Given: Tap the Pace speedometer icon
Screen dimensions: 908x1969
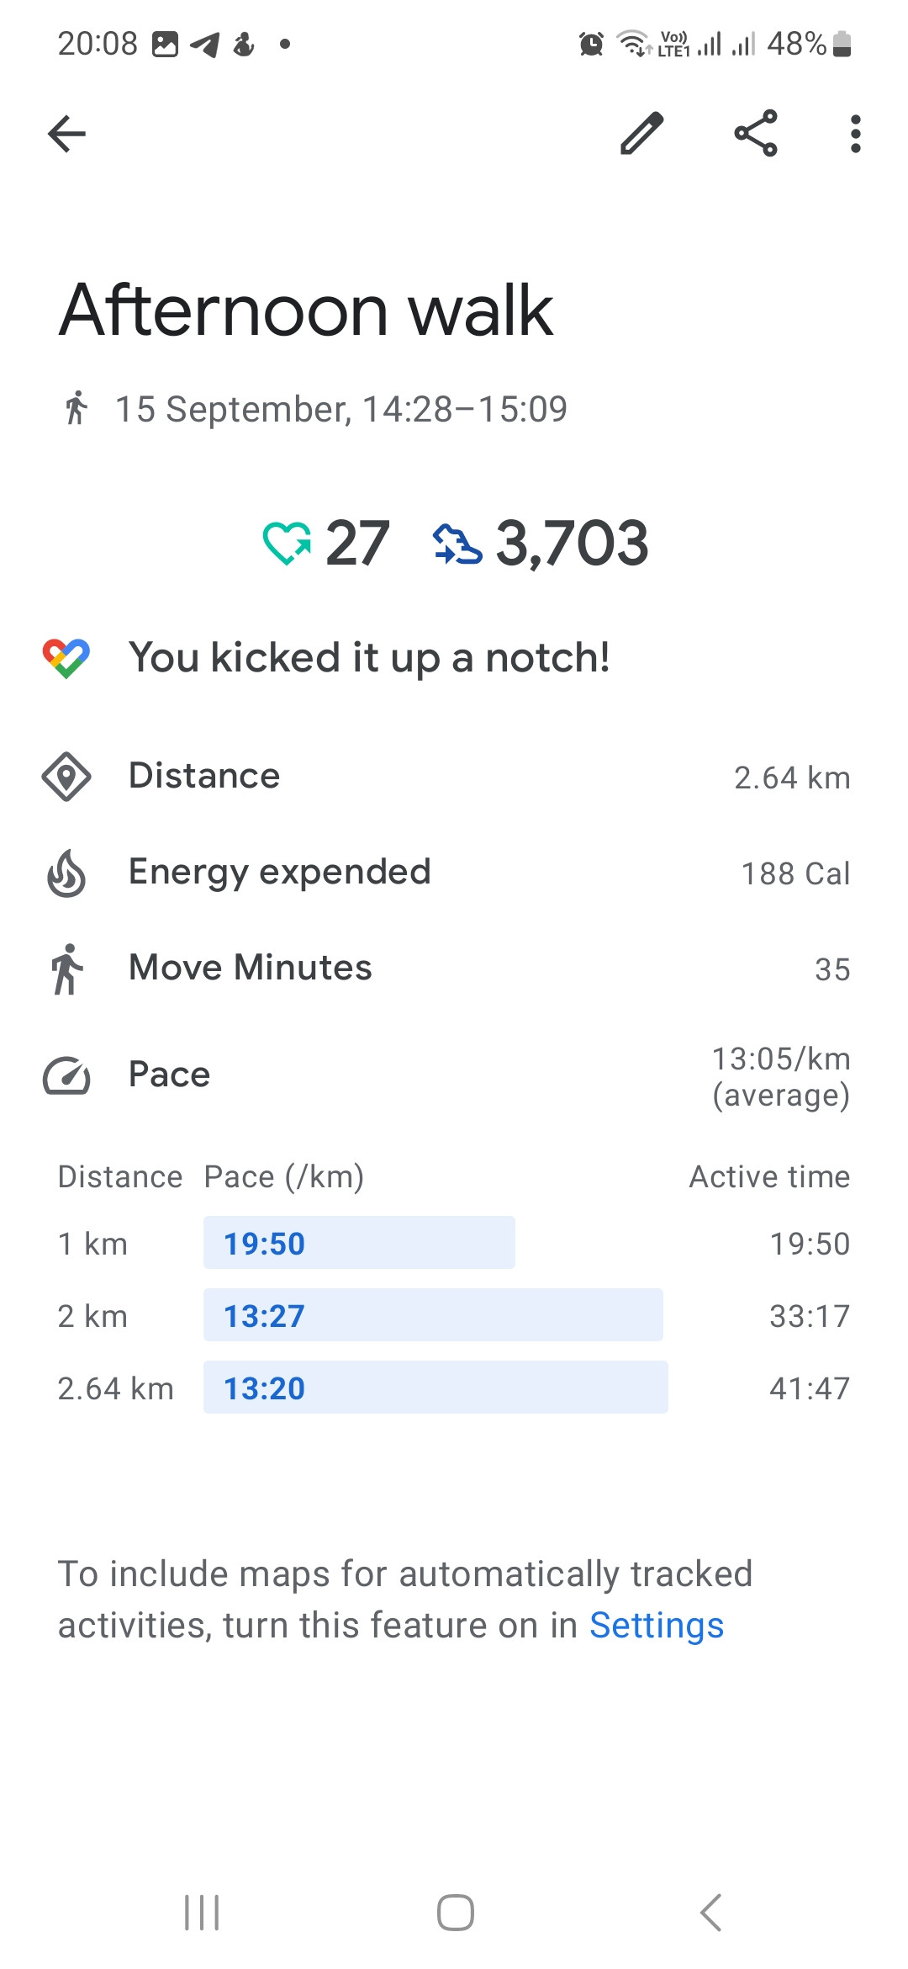Looking at the screenshot, I should click(66, 1075).
